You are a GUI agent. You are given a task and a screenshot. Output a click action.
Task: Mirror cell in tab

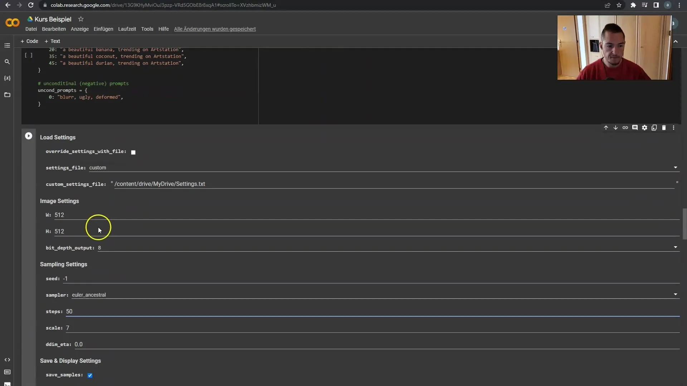coord(654,128)
